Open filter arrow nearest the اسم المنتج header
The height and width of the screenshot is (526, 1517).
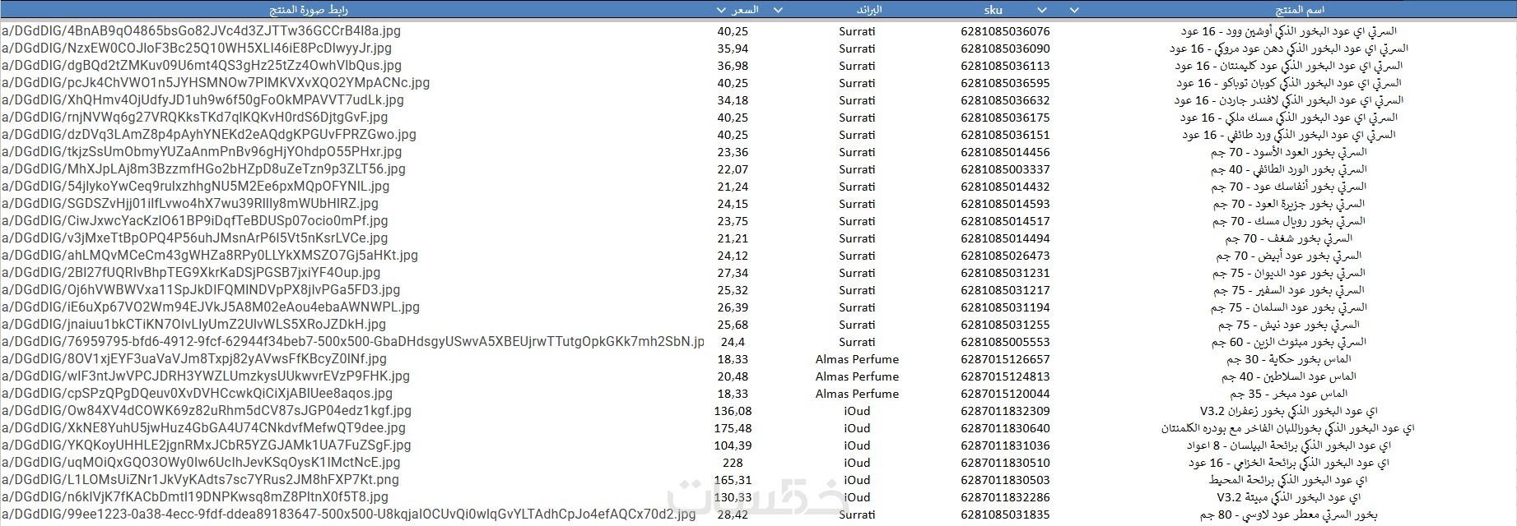(1073, 10)
